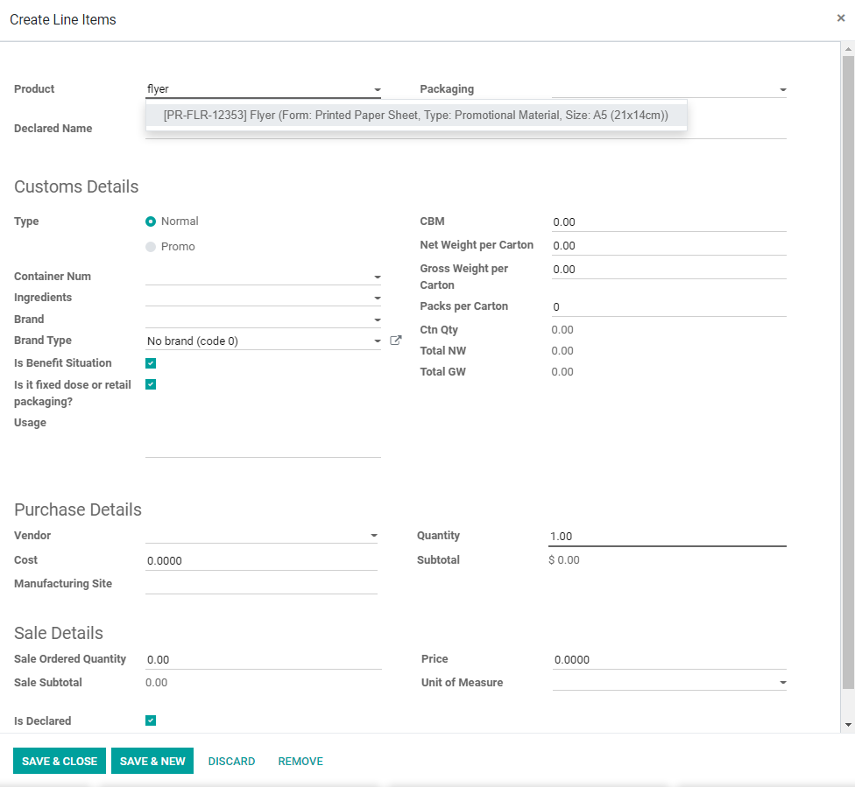Select the Normal type radio button

click(151, 221)
